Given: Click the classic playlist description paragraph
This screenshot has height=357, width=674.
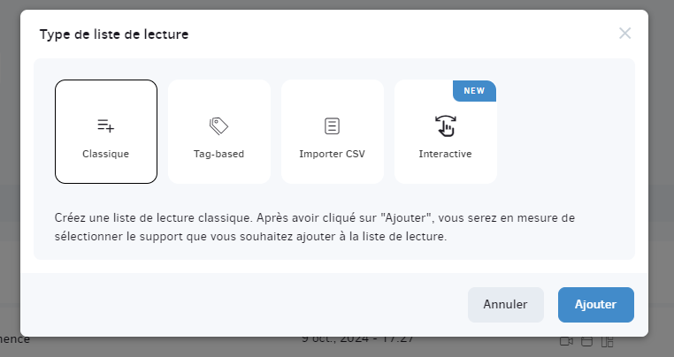Looking at the screenshot, I should tap(315, 227).
